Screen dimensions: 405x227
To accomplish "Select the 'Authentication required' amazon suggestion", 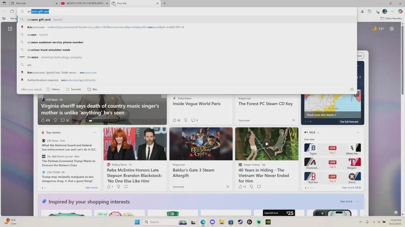I will (x=187, y=80).
